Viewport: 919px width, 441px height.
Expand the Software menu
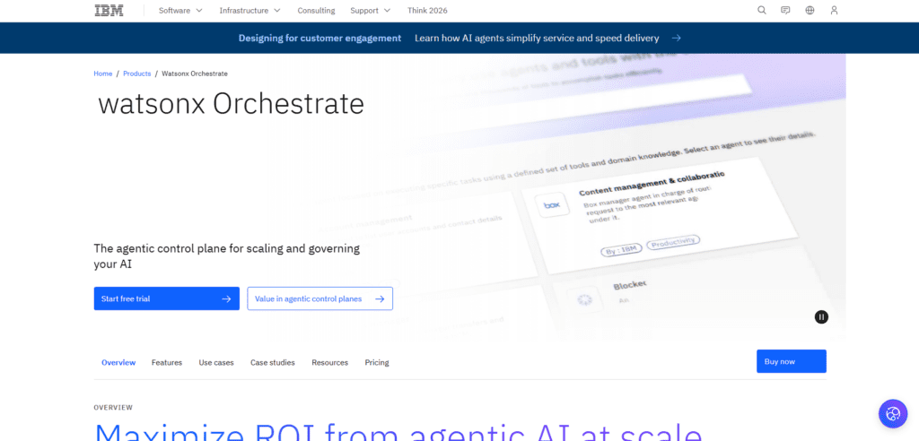pyautogui.click(x=180, y=11)
